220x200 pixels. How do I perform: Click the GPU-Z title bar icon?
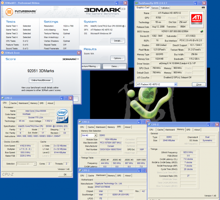(x=136, y=3)
